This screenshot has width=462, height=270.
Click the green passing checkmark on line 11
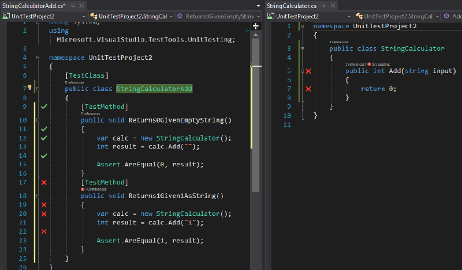tap(44, 129)
